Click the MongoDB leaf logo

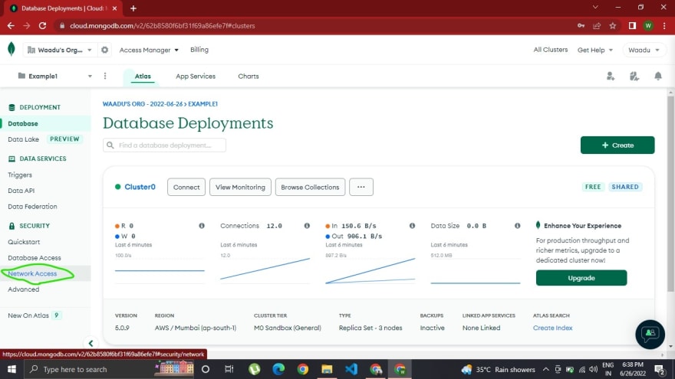[x=12, y=49]
